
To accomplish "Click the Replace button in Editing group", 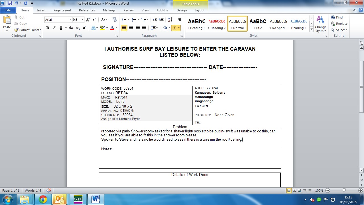I will pos(339,24).
